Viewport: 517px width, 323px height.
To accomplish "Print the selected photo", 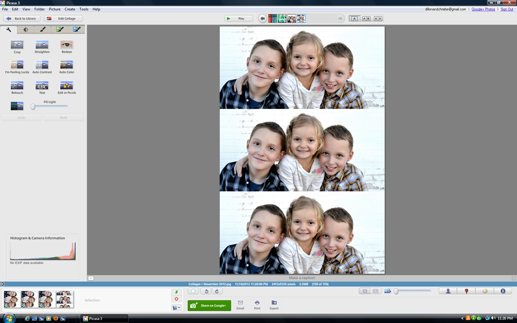I will click(257, 305).
